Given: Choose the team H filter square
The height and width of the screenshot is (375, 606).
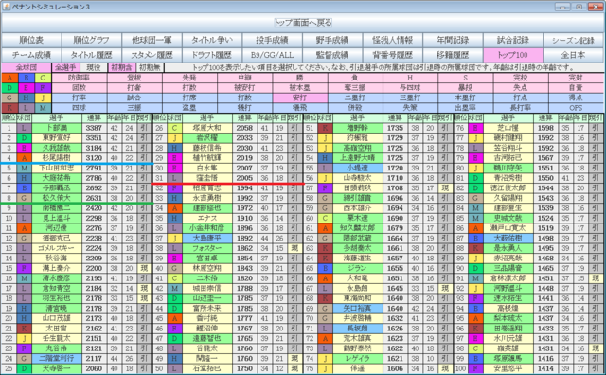Looking at the screenshot, I should 27,98.
